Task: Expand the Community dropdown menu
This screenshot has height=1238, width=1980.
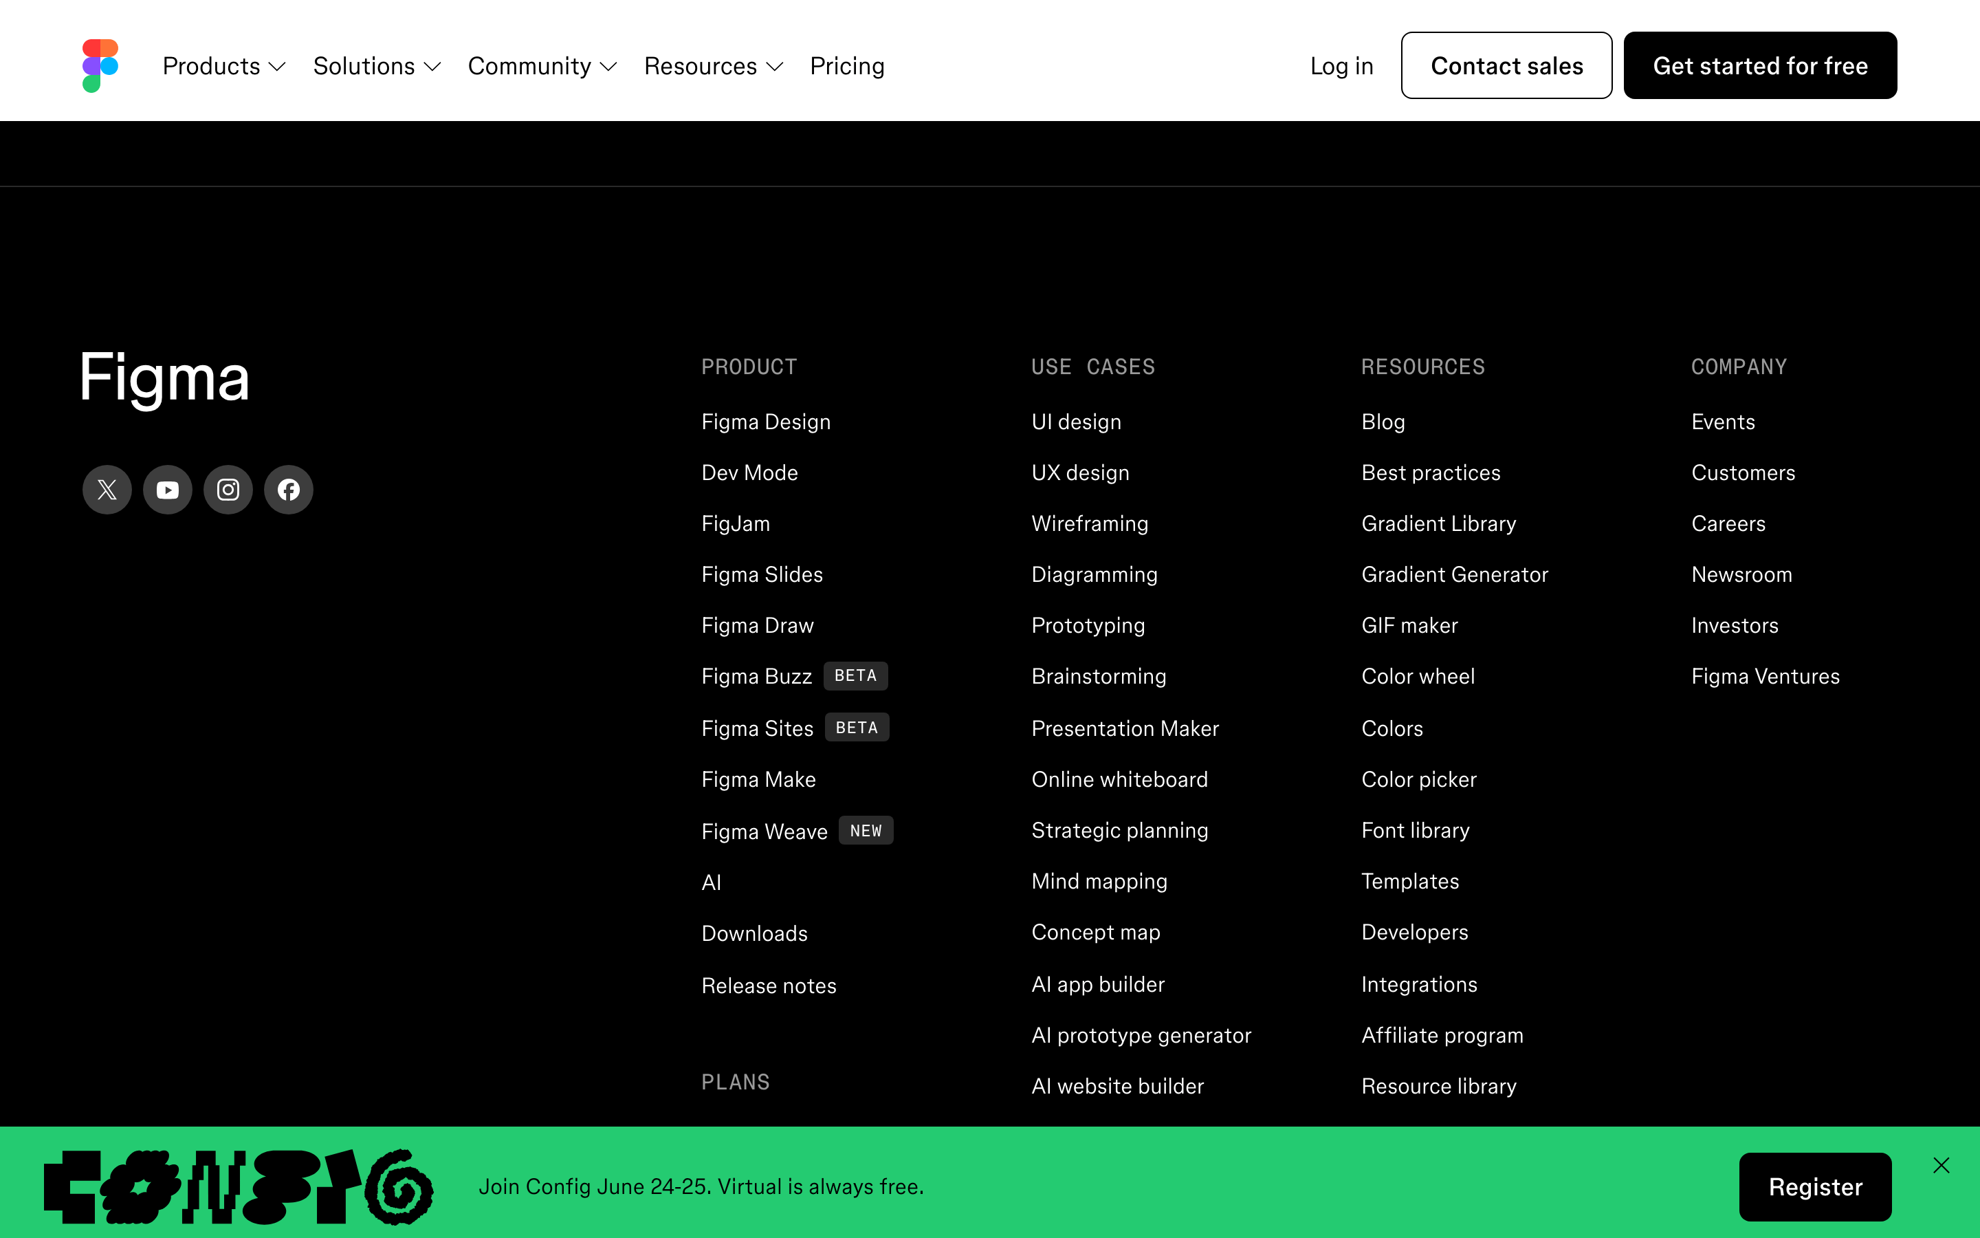Action: click(542, 65)
